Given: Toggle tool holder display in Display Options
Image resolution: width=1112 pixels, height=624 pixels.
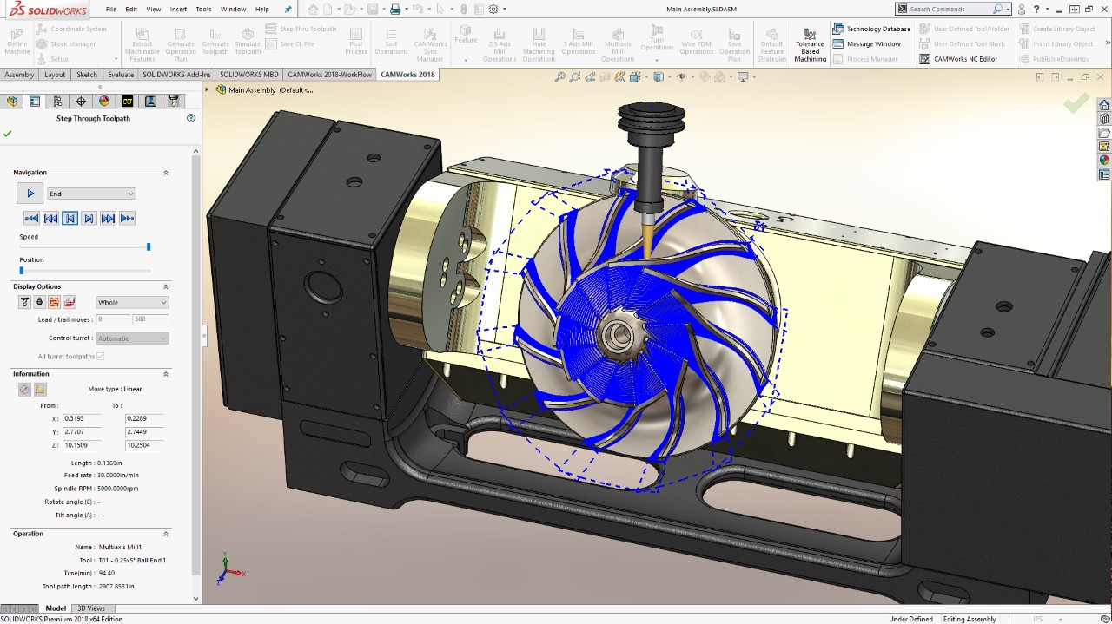Looking at the screenshot, I should [x=39, y=302].
